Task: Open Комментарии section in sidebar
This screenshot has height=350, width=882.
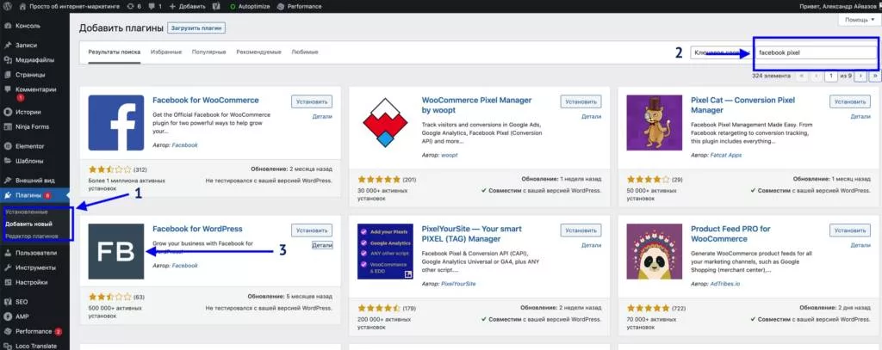Action: pos(34,92)
